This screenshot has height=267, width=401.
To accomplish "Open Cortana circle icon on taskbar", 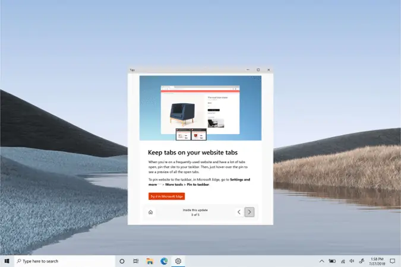I will [122, 261].
